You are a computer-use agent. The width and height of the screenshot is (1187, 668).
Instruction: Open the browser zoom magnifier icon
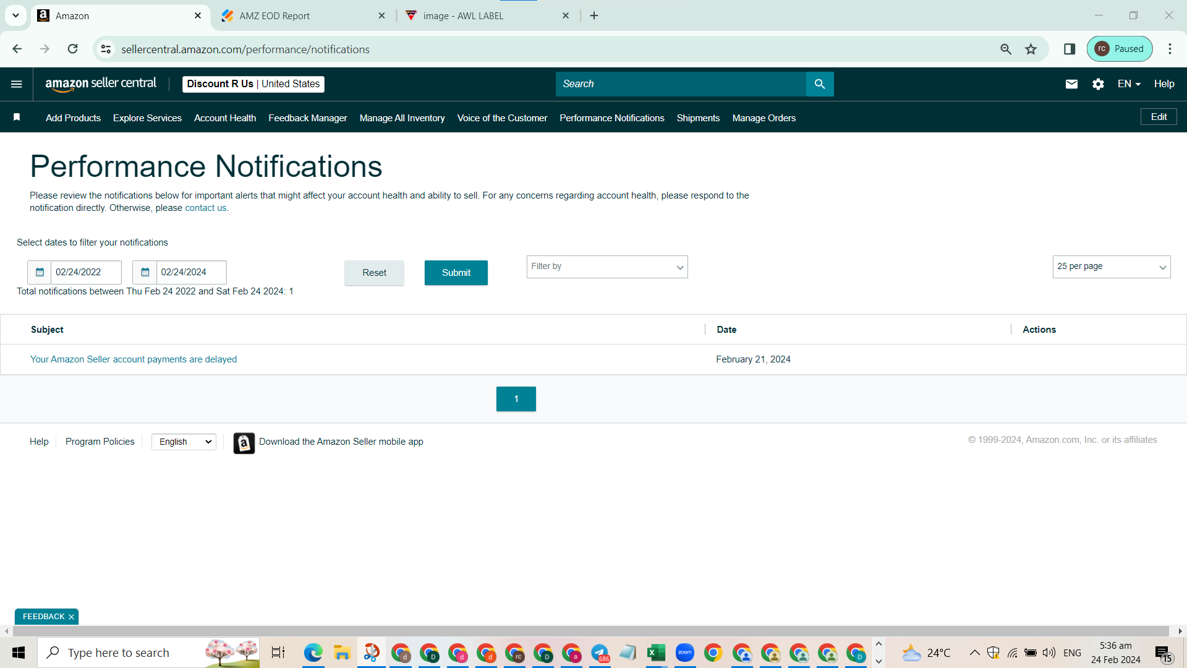click(x=1006, y=49)
